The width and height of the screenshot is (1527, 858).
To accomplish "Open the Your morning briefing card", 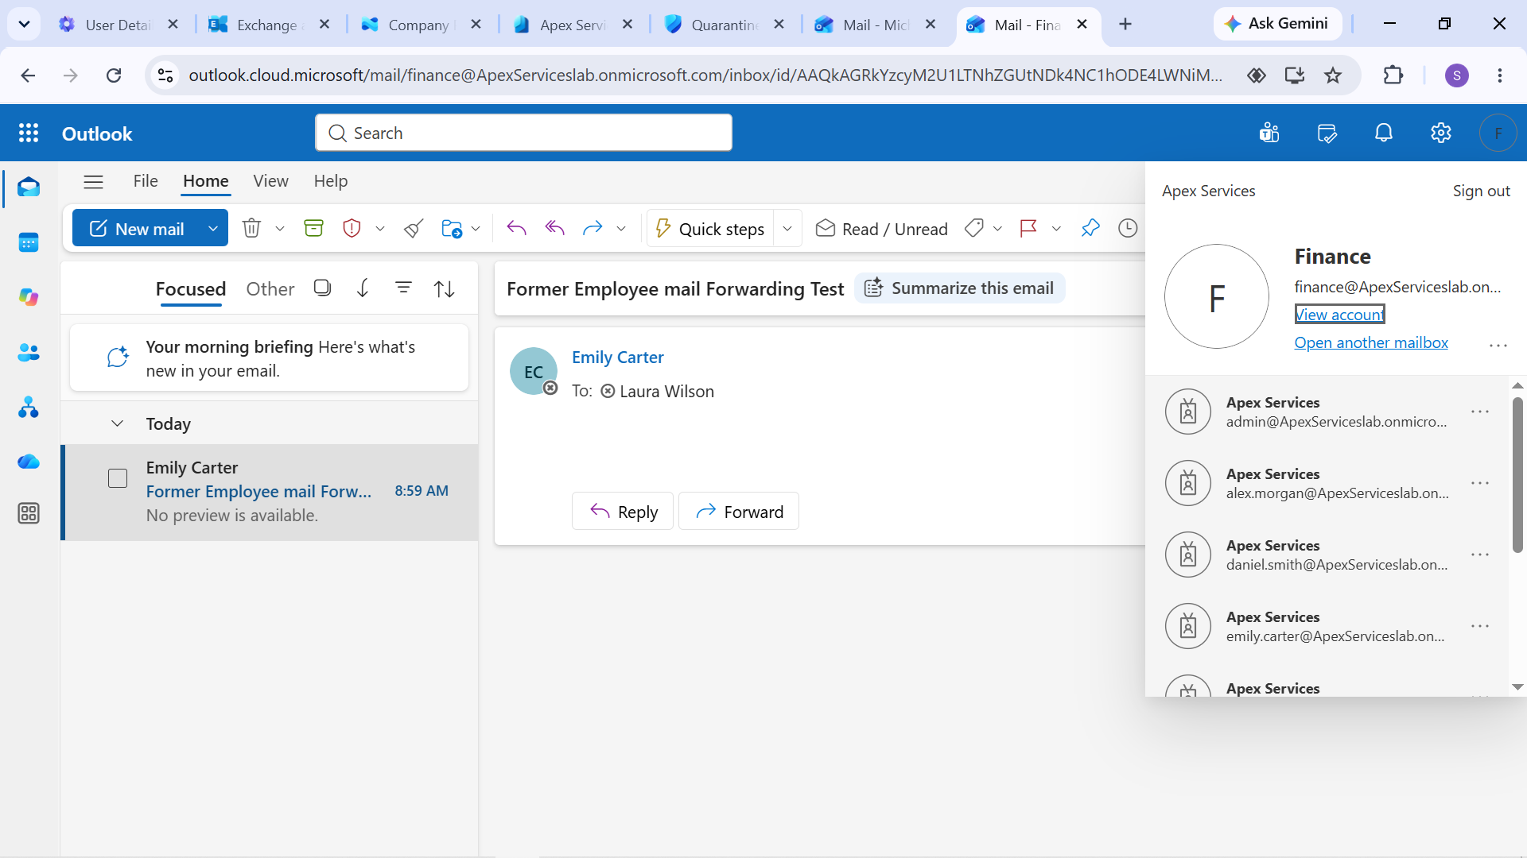I will [x=269, y=358].
